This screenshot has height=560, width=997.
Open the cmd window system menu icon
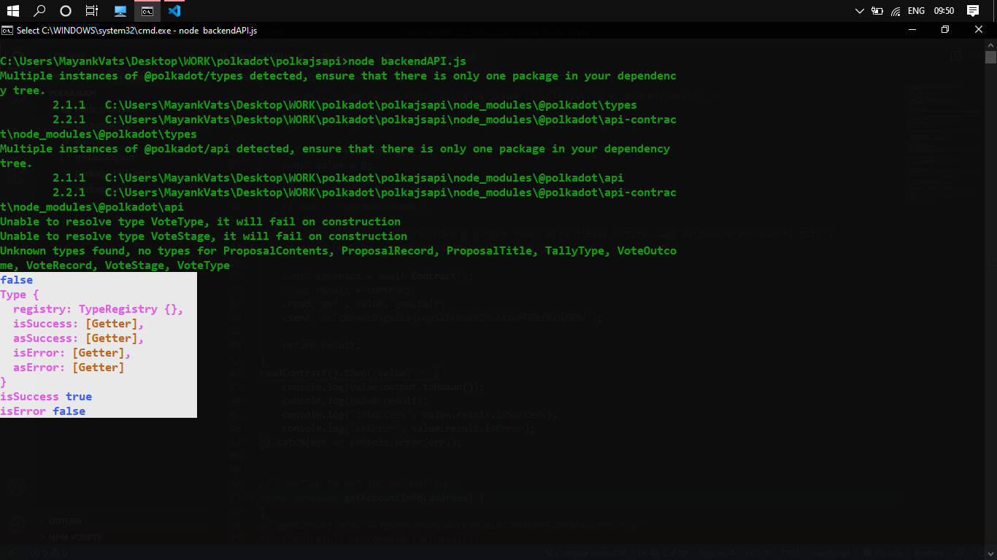(x=7, y=31)
